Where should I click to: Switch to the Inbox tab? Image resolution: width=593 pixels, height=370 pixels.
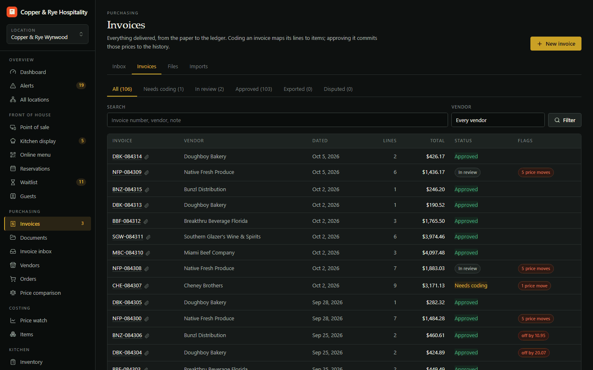119,66
